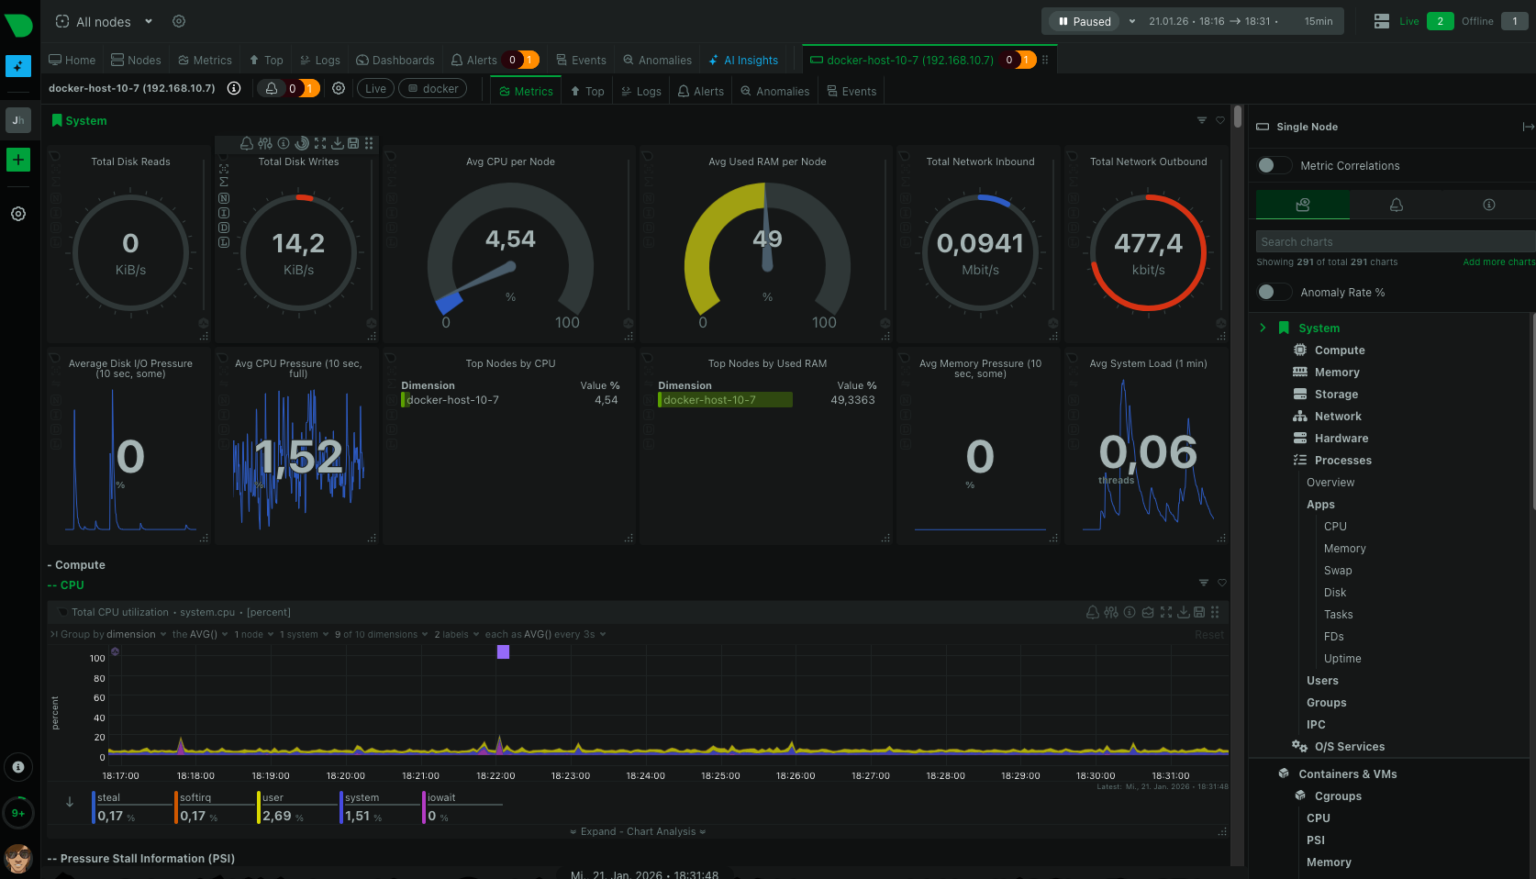Collapse the System section in the chart tree
Image resolution: width=1536 pixels, height=879 pixels.
pyautogui.click(x=1264, y=328)
